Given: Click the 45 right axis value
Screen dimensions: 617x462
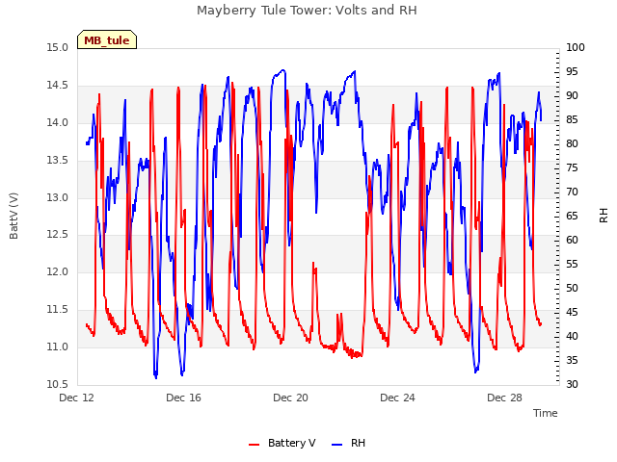Looking at the screenshot, I should pos(572,312).
